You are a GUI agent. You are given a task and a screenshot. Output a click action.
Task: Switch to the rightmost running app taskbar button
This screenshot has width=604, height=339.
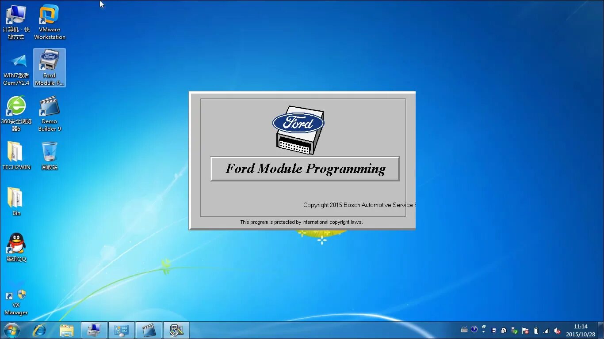pos(176,330)
